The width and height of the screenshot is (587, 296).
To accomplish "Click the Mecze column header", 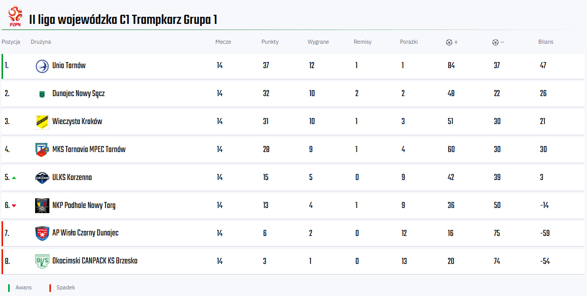I will pos(223,42).
